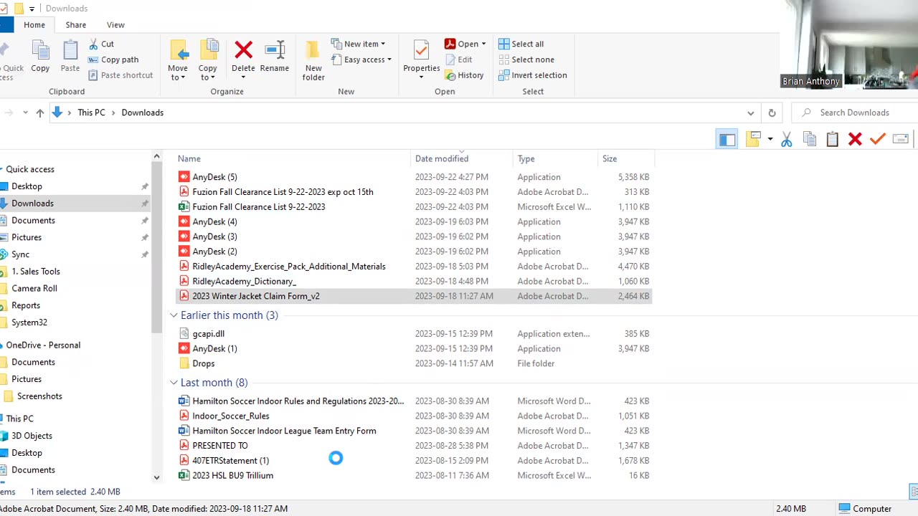Screen dimensions: 918x516
Task: Open Camera Roll folder in navigation pane
Action: coord(34,288)
